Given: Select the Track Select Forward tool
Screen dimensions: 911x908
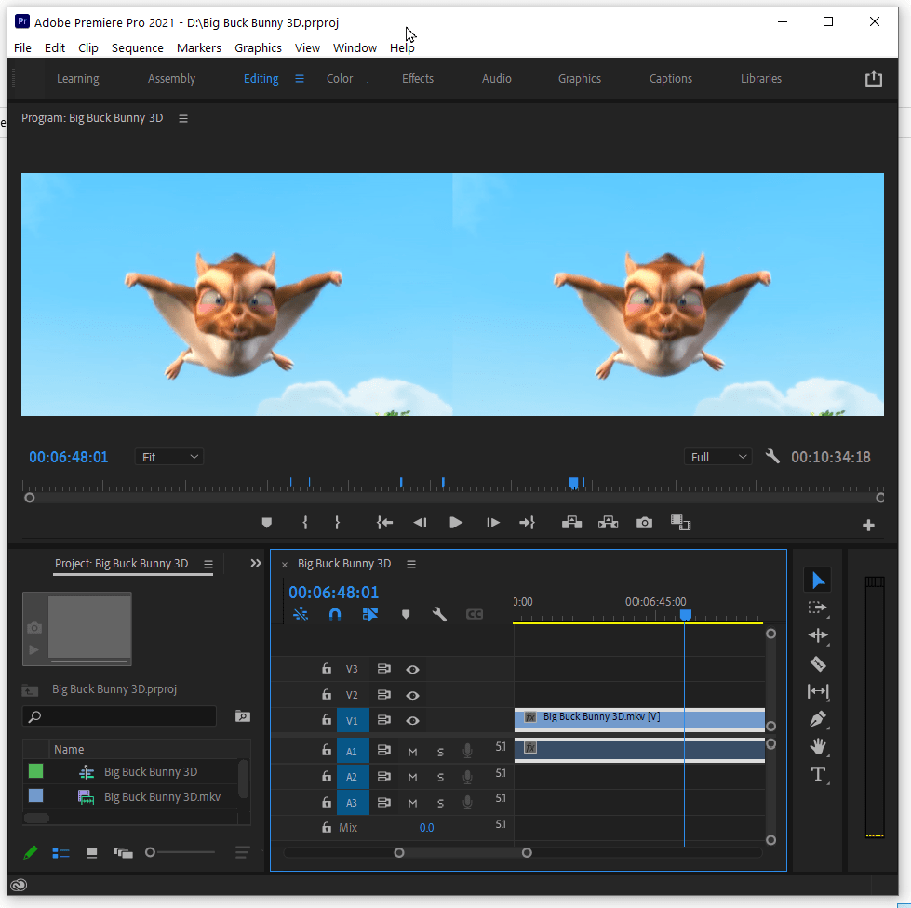Looking at the screenshot, I should 817,608.
